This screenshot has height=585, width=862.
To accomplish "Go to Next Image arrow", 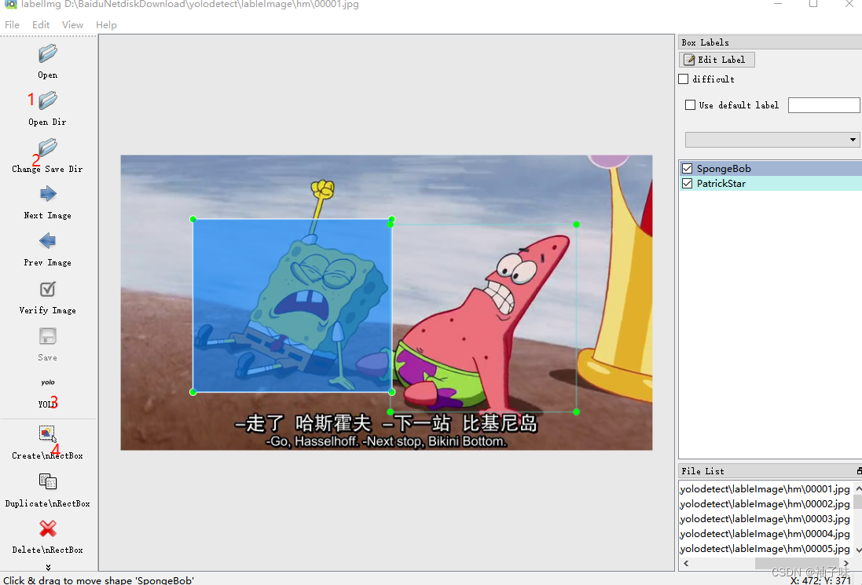I will click(48, 194).
